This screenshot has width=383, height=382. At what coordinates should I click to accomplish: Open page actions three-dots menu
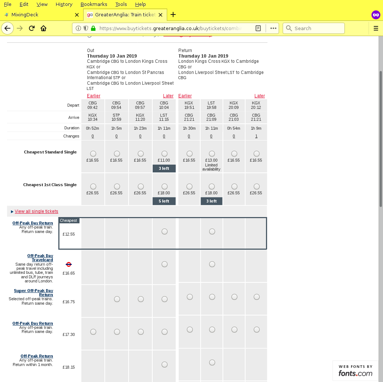point(273,28)
